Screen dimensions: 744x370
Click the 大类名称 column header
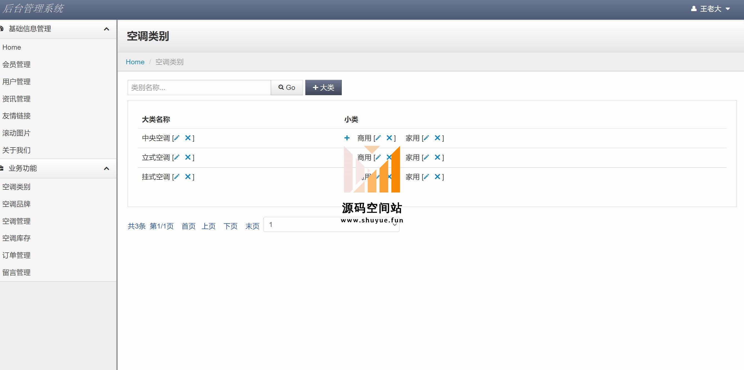tap(156, 120)
